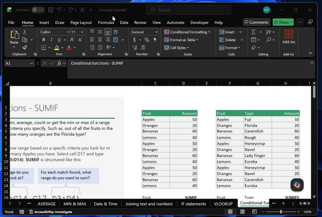Click Decrease Decimal icon

click(x=143, y=48)
